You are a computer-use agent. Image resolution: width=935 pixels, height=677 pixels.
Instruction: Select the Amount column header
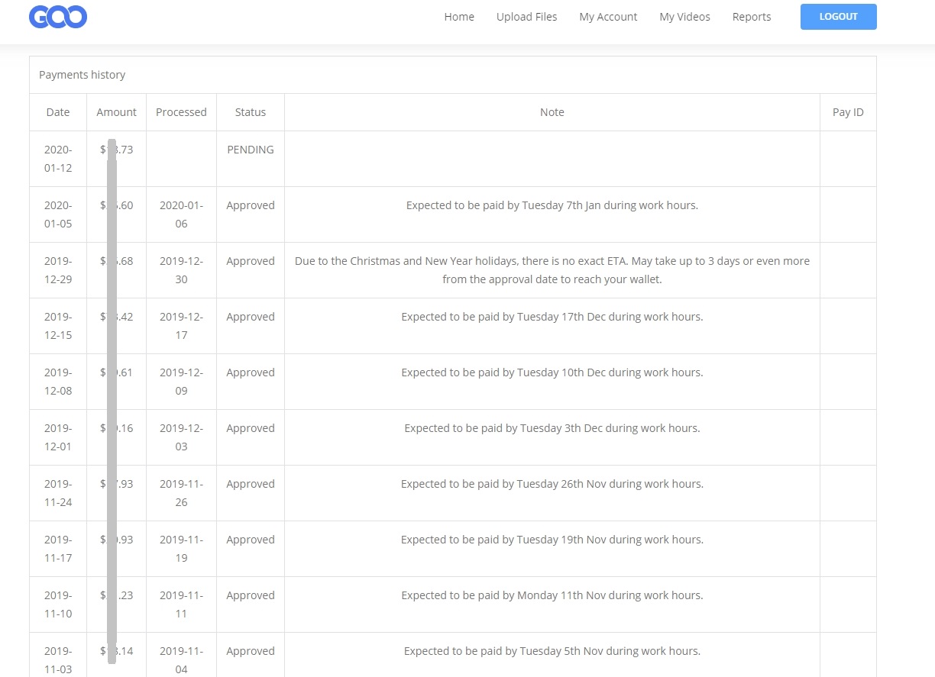click(x=116, y=112)
